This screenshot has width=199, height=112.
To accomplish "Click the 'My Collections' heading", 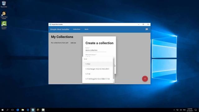I will pos(62,37).
